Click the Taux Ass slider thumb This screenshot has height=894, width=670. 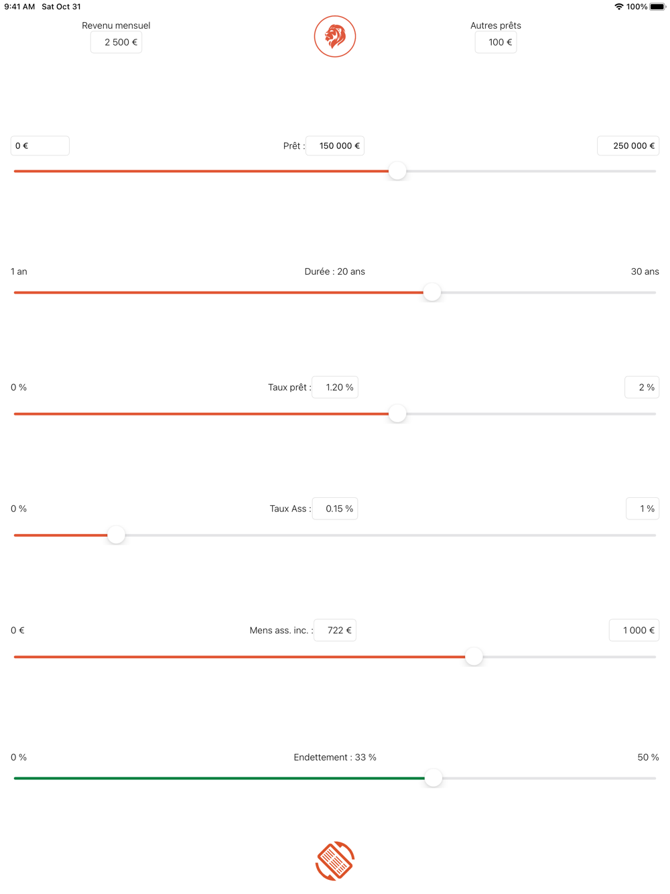tap(116, 535)
